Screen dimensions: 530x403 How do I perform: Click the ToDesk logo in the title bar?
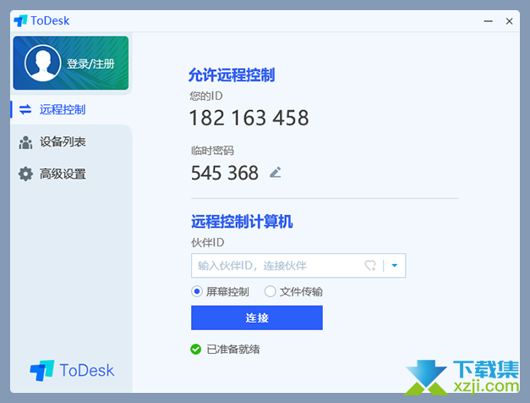[41, 20]
